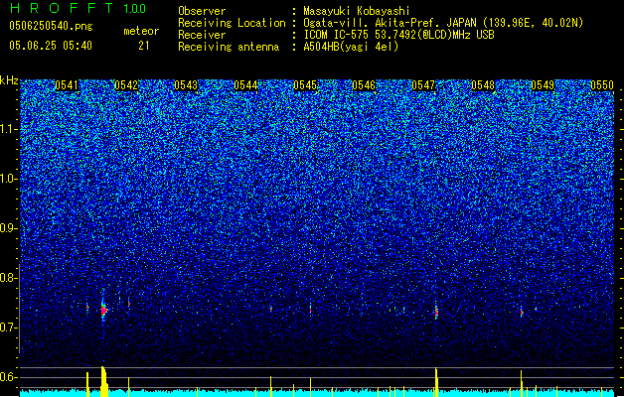625x397 pixels.
Task: Click the 1.1 kHz frequency axis label
Action: tap(9, 130)
